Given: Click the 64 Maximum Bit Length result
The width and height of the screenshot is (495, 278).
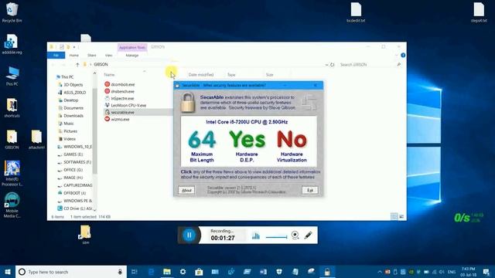Looking at the screenshot, I should pos(202,147).
